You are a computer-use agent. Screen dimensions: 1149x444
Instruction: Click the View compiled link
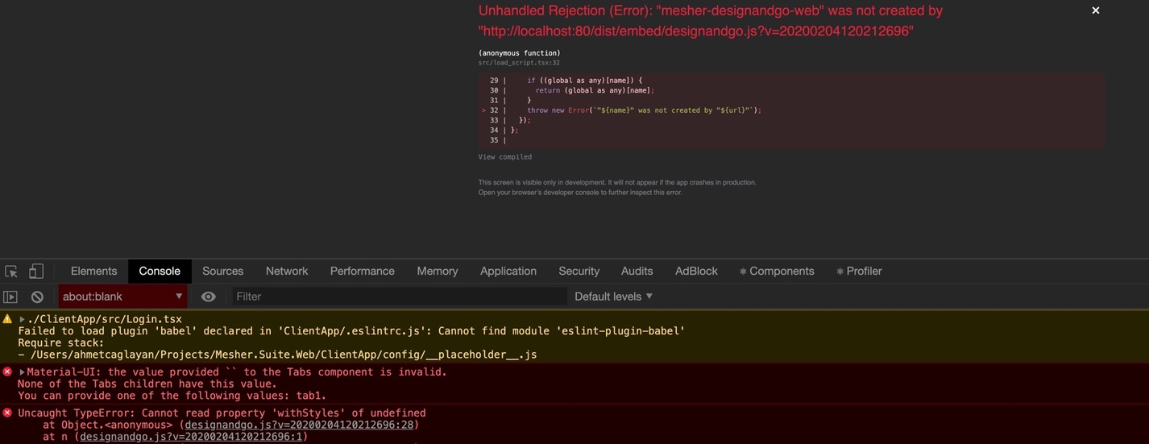point(505,157)
